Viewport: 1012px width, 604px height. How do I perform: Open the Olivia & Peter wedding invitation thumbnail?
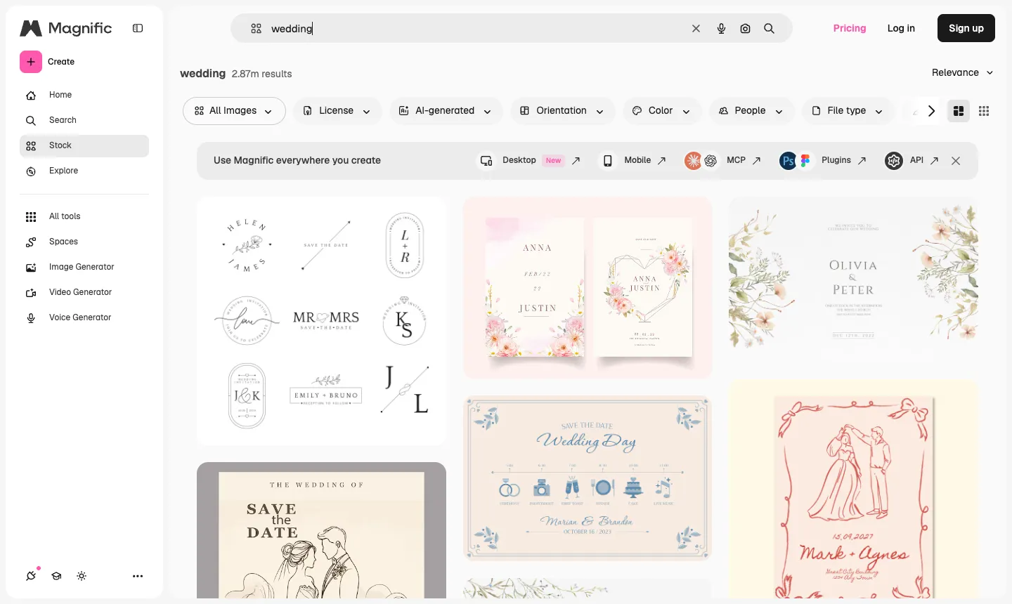click(x=853, y=280)
